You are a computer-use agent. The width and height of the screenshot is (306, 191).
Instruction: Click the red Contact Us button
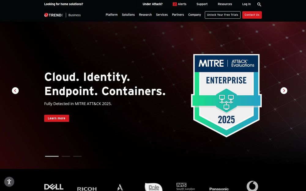pos(252,15)
